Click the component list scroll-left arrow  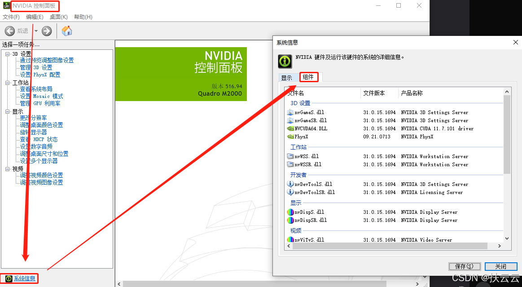289,246
